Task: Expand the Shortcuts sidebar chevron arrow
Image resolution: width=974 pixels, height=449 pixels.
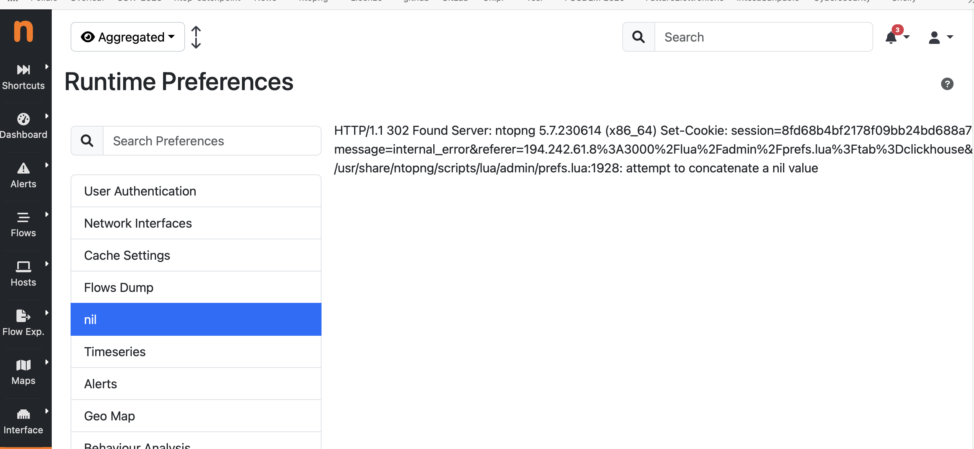Action: pyautogui.click(x=47, y=66)
